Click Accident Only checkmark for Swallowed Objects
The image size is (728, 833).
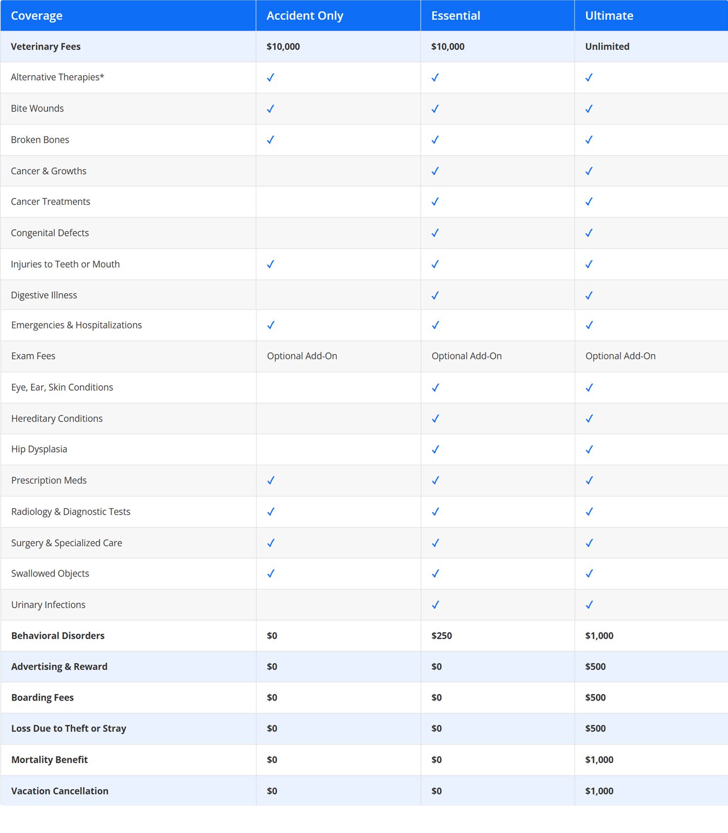click(270, 574)
